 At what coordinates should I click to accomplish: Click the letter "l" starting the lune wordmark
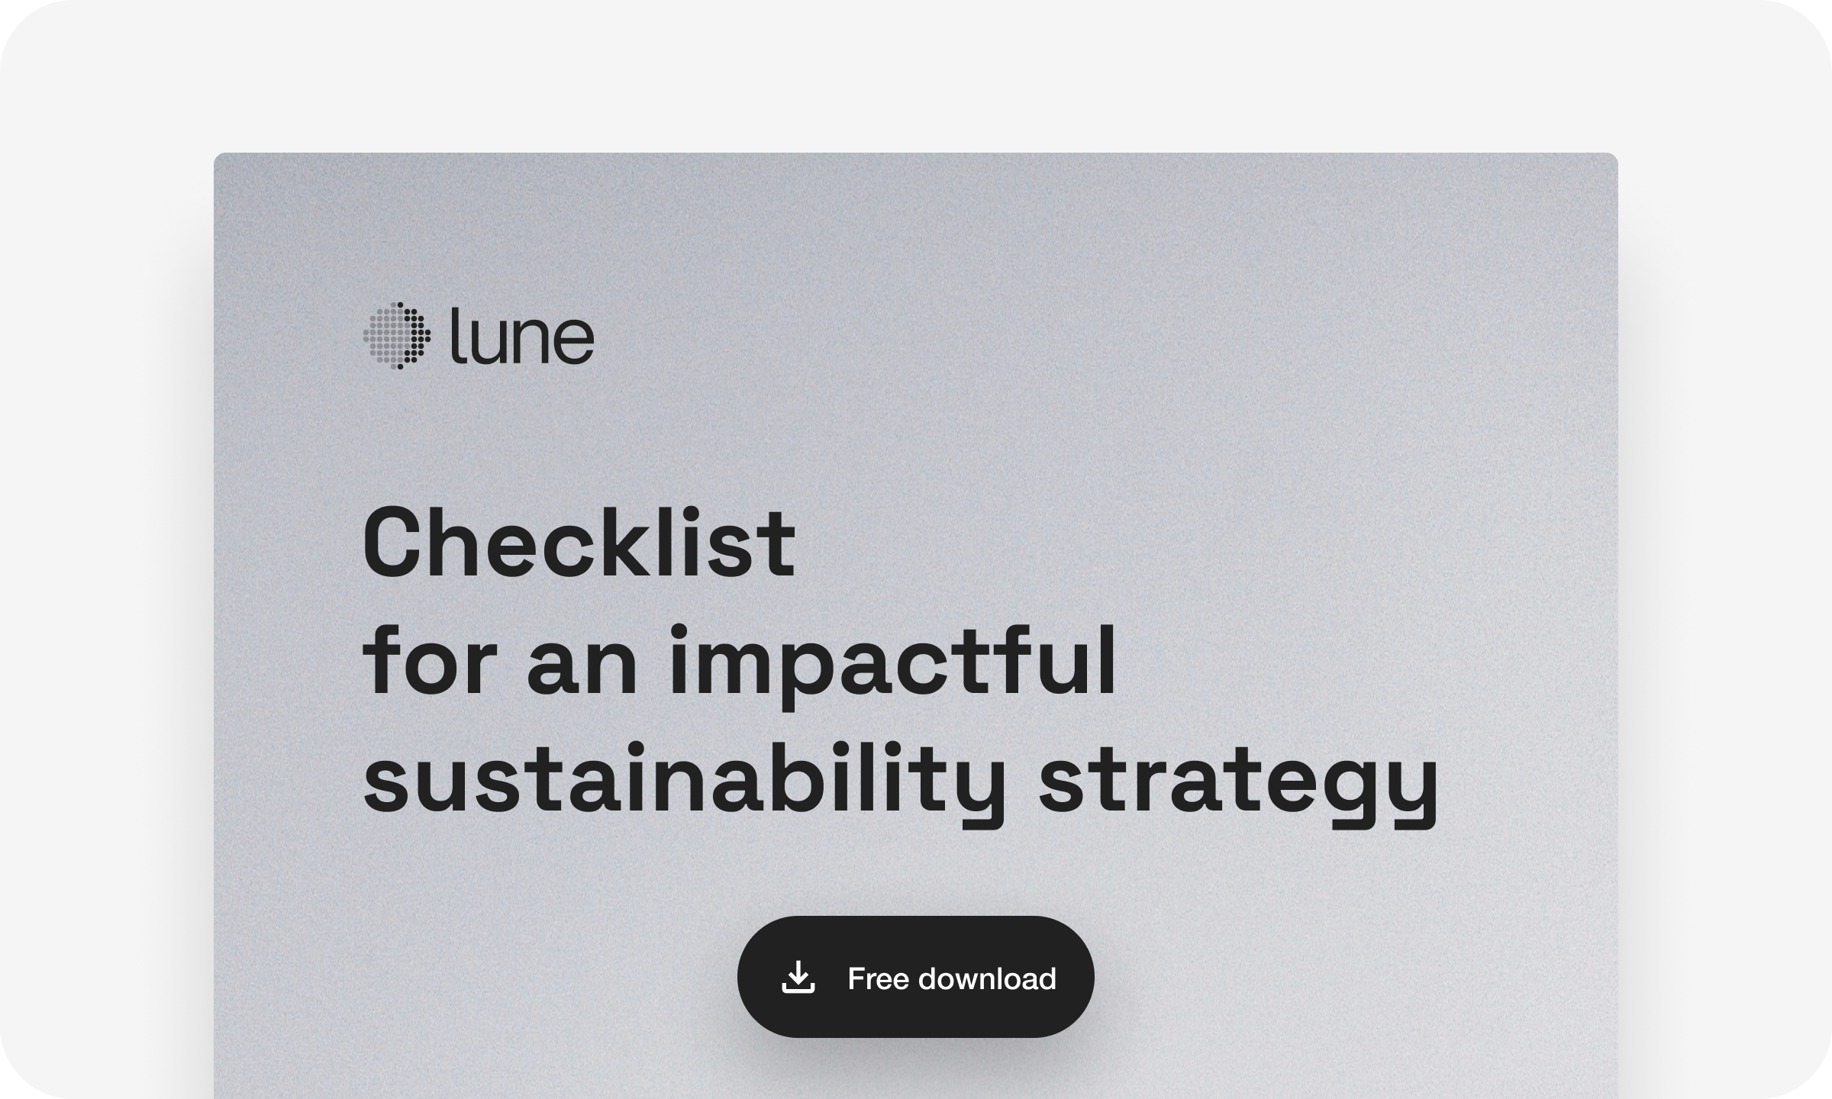click(x=454, y=334)
